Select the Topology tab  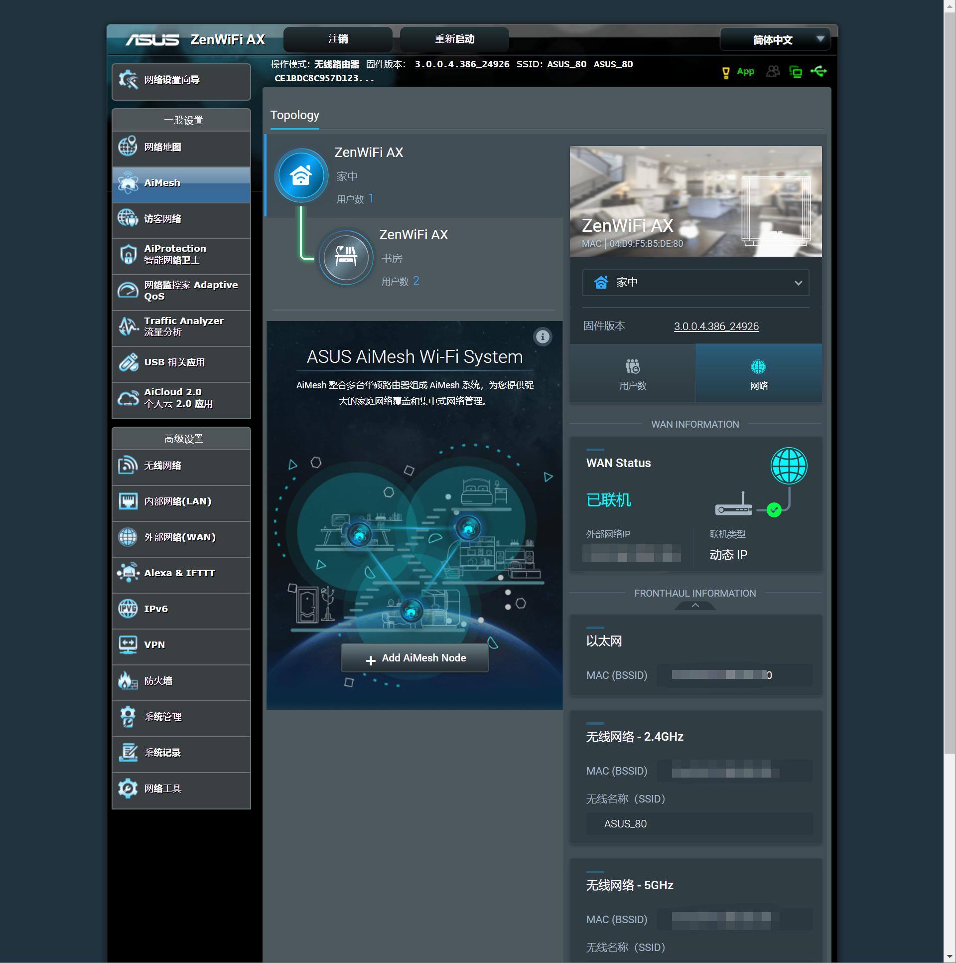294,116
